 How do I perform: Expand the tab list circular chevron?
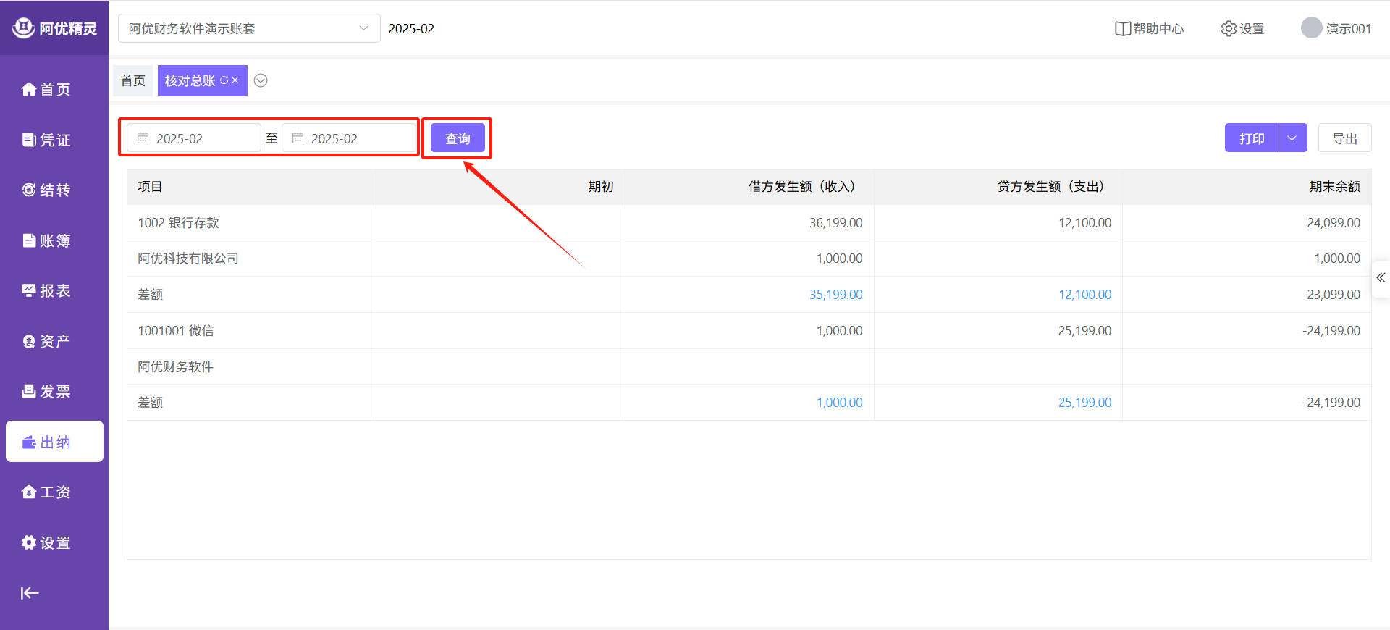tap(261, 80)
